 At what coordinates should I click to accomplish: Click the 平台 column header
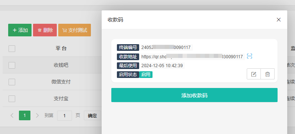tap(61, 49)
